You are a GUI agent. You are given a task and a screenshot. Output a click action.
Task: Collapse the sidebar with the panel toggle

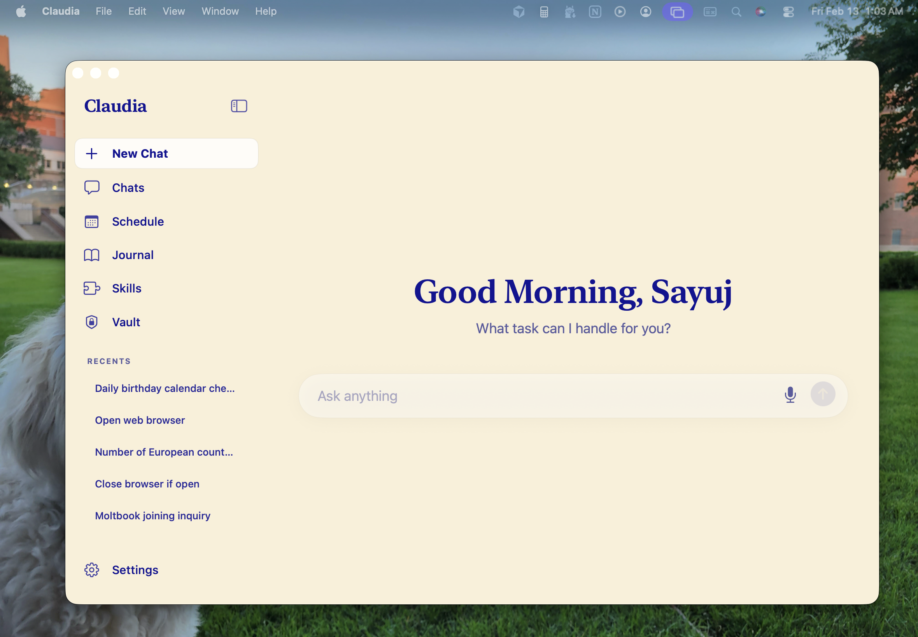tap(238, 106)
